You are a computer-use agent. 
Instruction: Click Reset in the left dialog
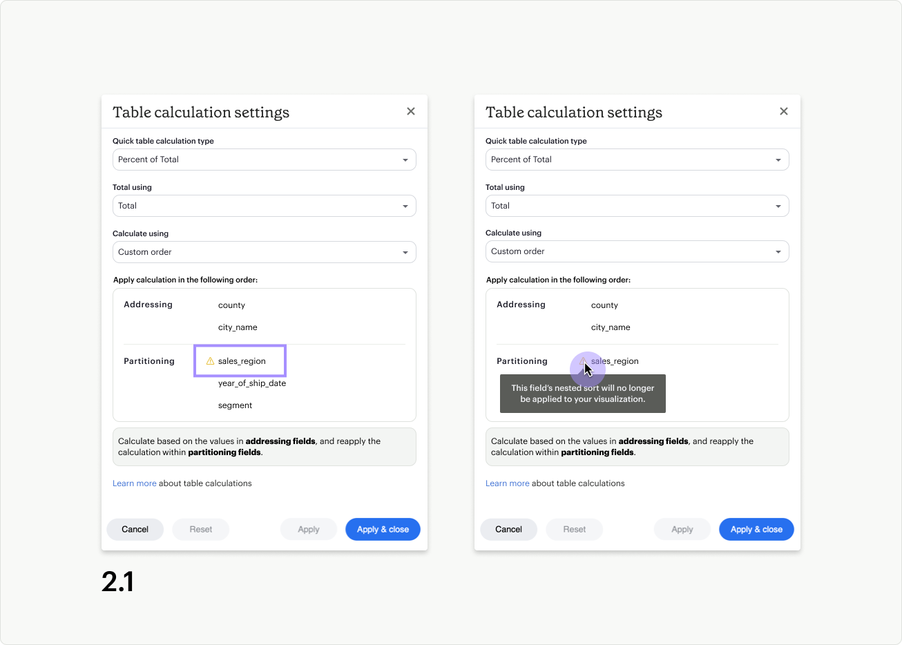pyautogui.click(x=200, y=529)
